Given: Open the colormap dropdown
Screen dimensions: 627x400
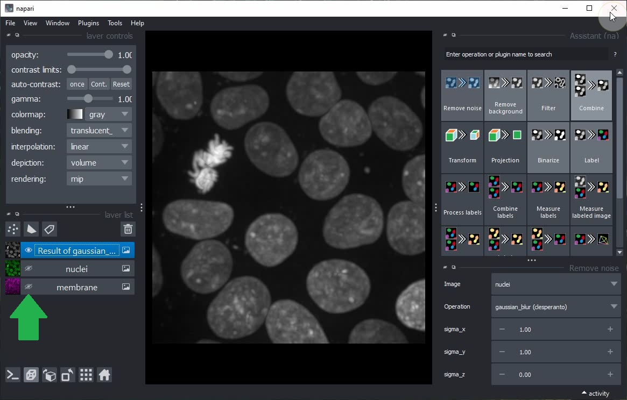Looking at the screenshot, I should click(109, 115).
